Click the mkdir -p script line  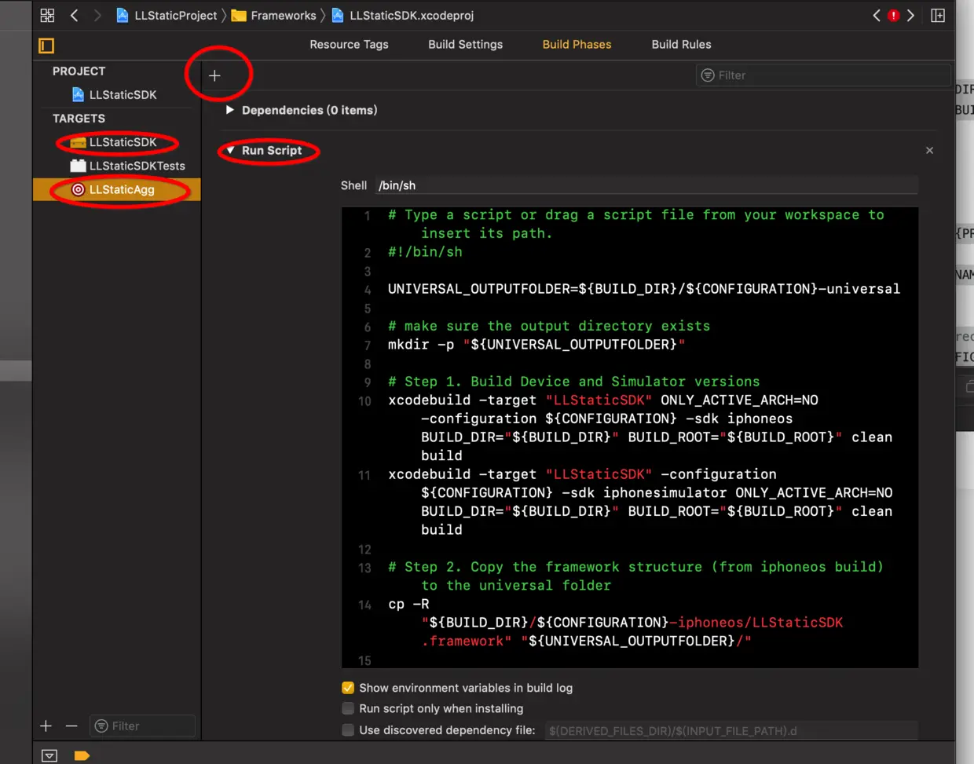[x=536, y=345]
